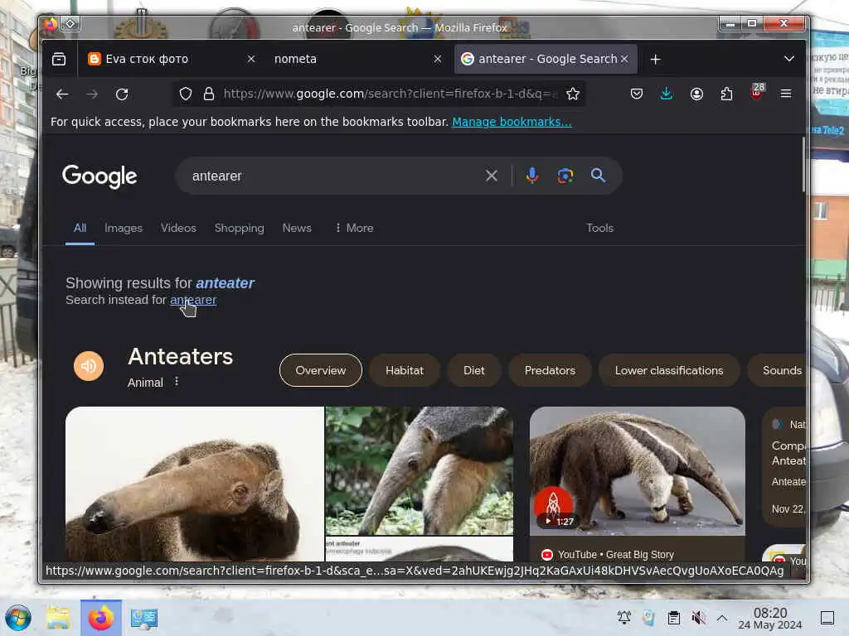Viewport: 849px width, 636px height.
Task: Select the Images results tab
Action: pyautogui.click(x=124, y=229)
